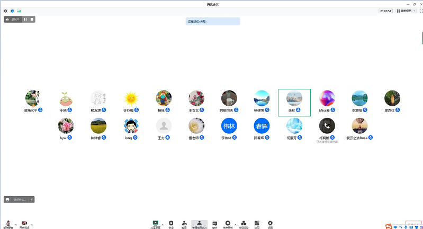
Task: Open the meeting info icon
Action: coord(5,11)
